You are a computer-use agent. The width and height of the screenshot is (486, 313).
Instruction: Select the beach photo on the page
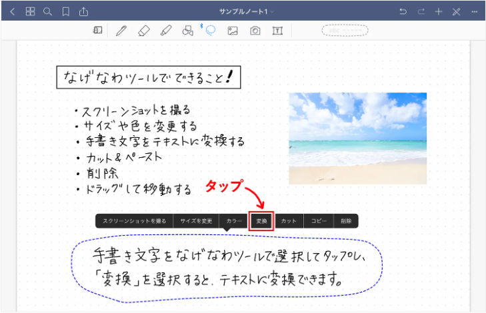(x=358, y=139)
